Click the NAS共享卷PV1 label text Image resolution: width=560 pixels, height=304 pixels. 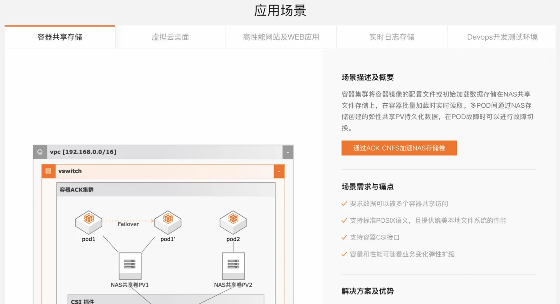130,285
